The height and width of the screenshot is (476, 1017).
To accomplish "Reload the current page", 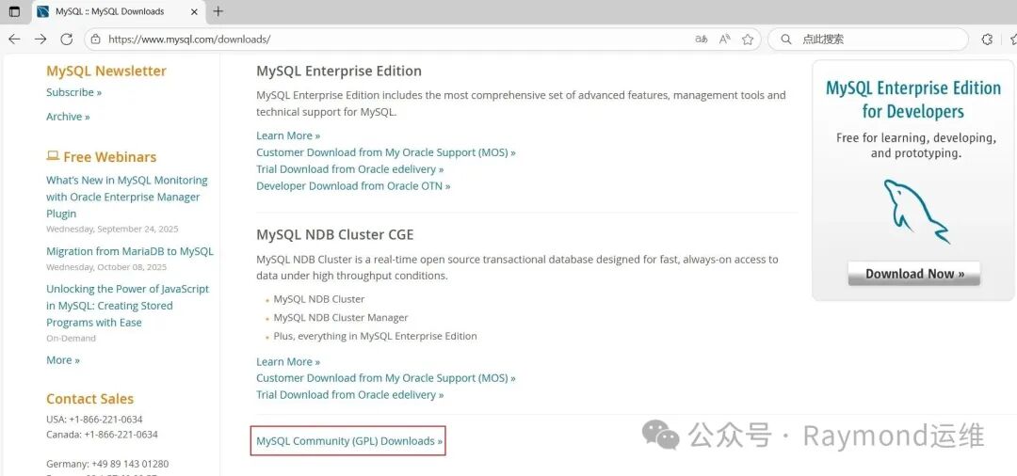I will tap(66, 40).
